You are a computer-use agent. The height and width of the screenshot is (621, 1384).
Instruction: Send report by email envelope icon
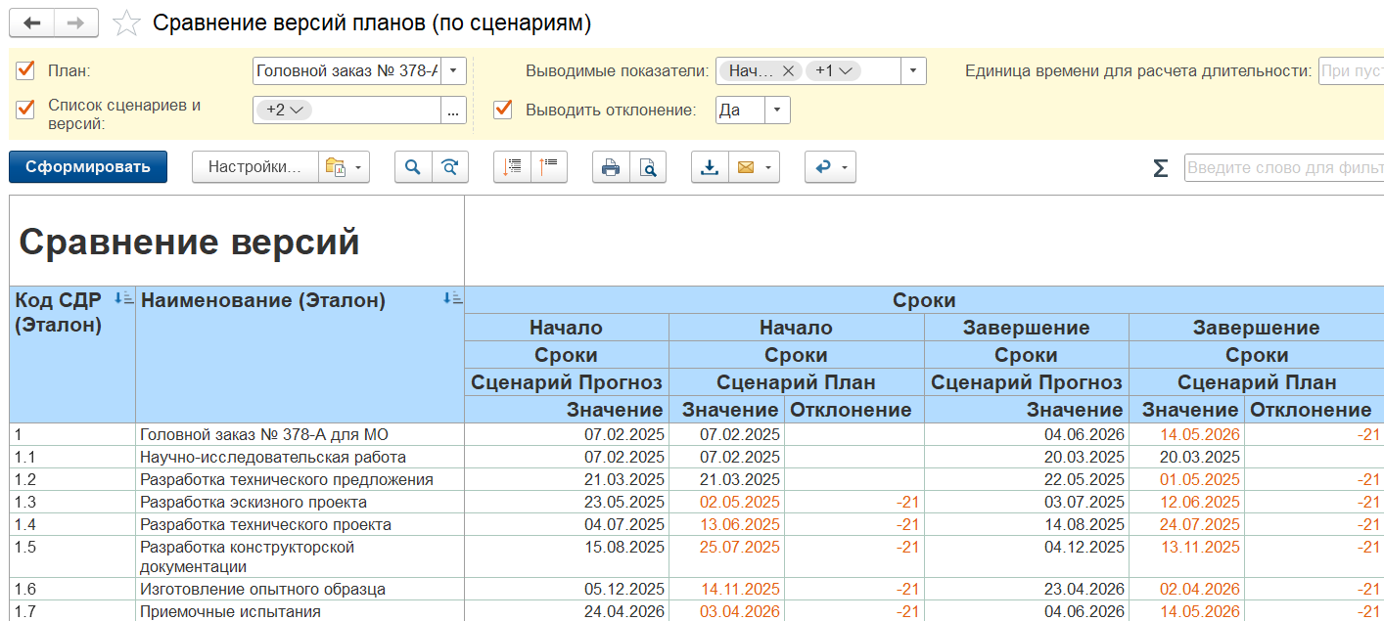coord(746,167)
